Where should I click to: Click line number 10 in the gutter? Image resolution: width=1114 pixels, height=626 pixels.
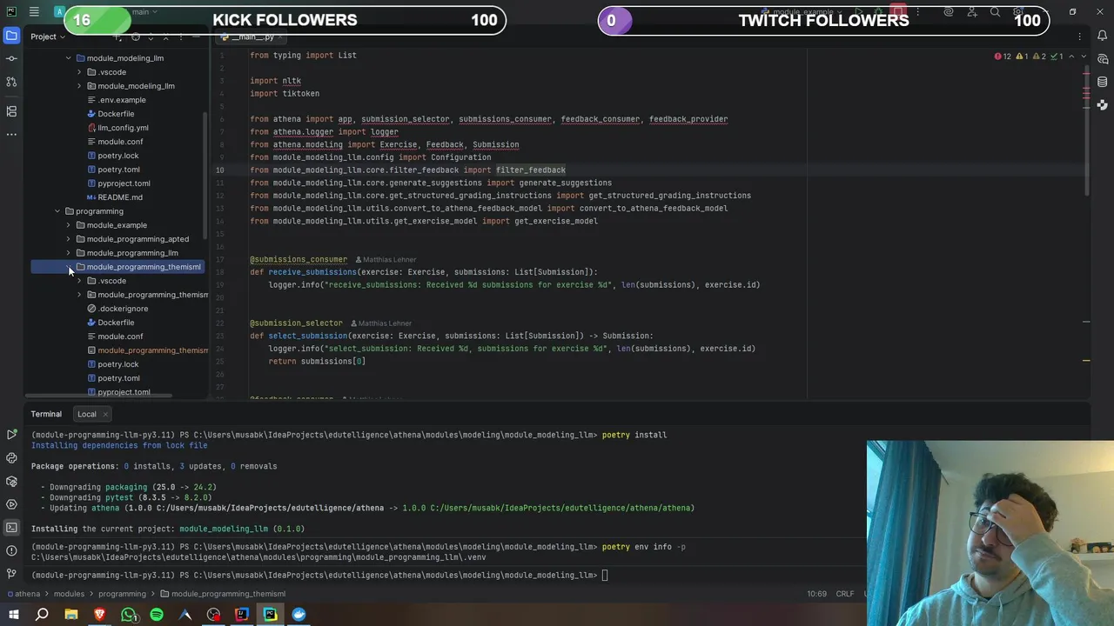[x=220, y=170]
